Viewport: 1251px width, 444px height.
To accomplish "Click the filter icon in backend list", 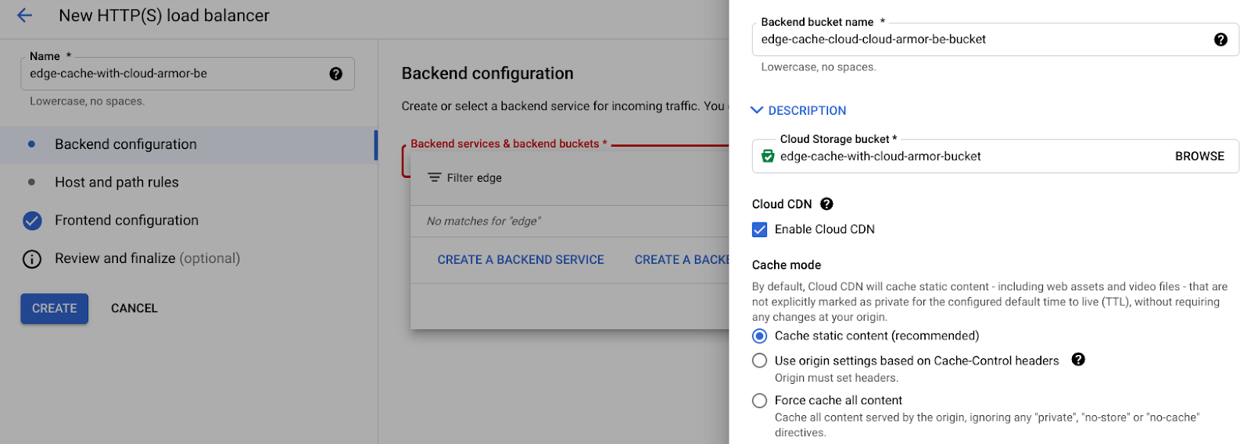I will click(434, 178).
